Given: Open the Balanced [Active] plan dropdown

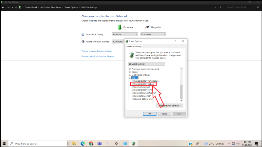Looking at the screenshot, I should tap(146, 64).
